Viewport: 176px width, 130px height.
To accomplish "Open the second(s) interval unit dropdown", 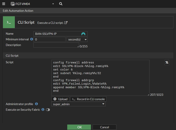I will (77, 39).
